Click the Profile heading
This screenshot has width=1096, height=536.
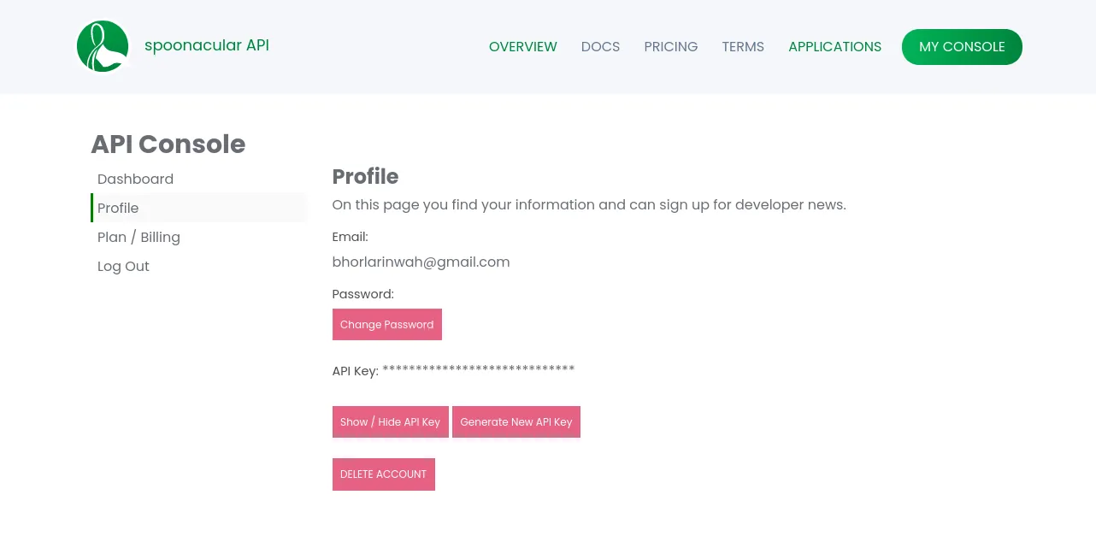365,176
